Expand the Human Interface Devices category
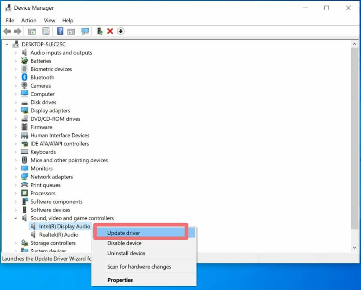This screenshot has height=290, width=361. (15, 135)
